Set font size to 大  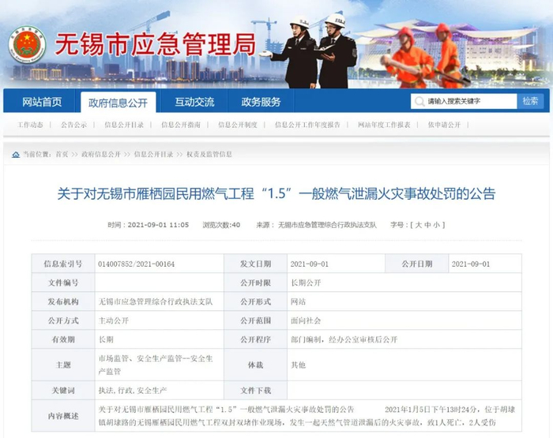(x=419, y=225)
